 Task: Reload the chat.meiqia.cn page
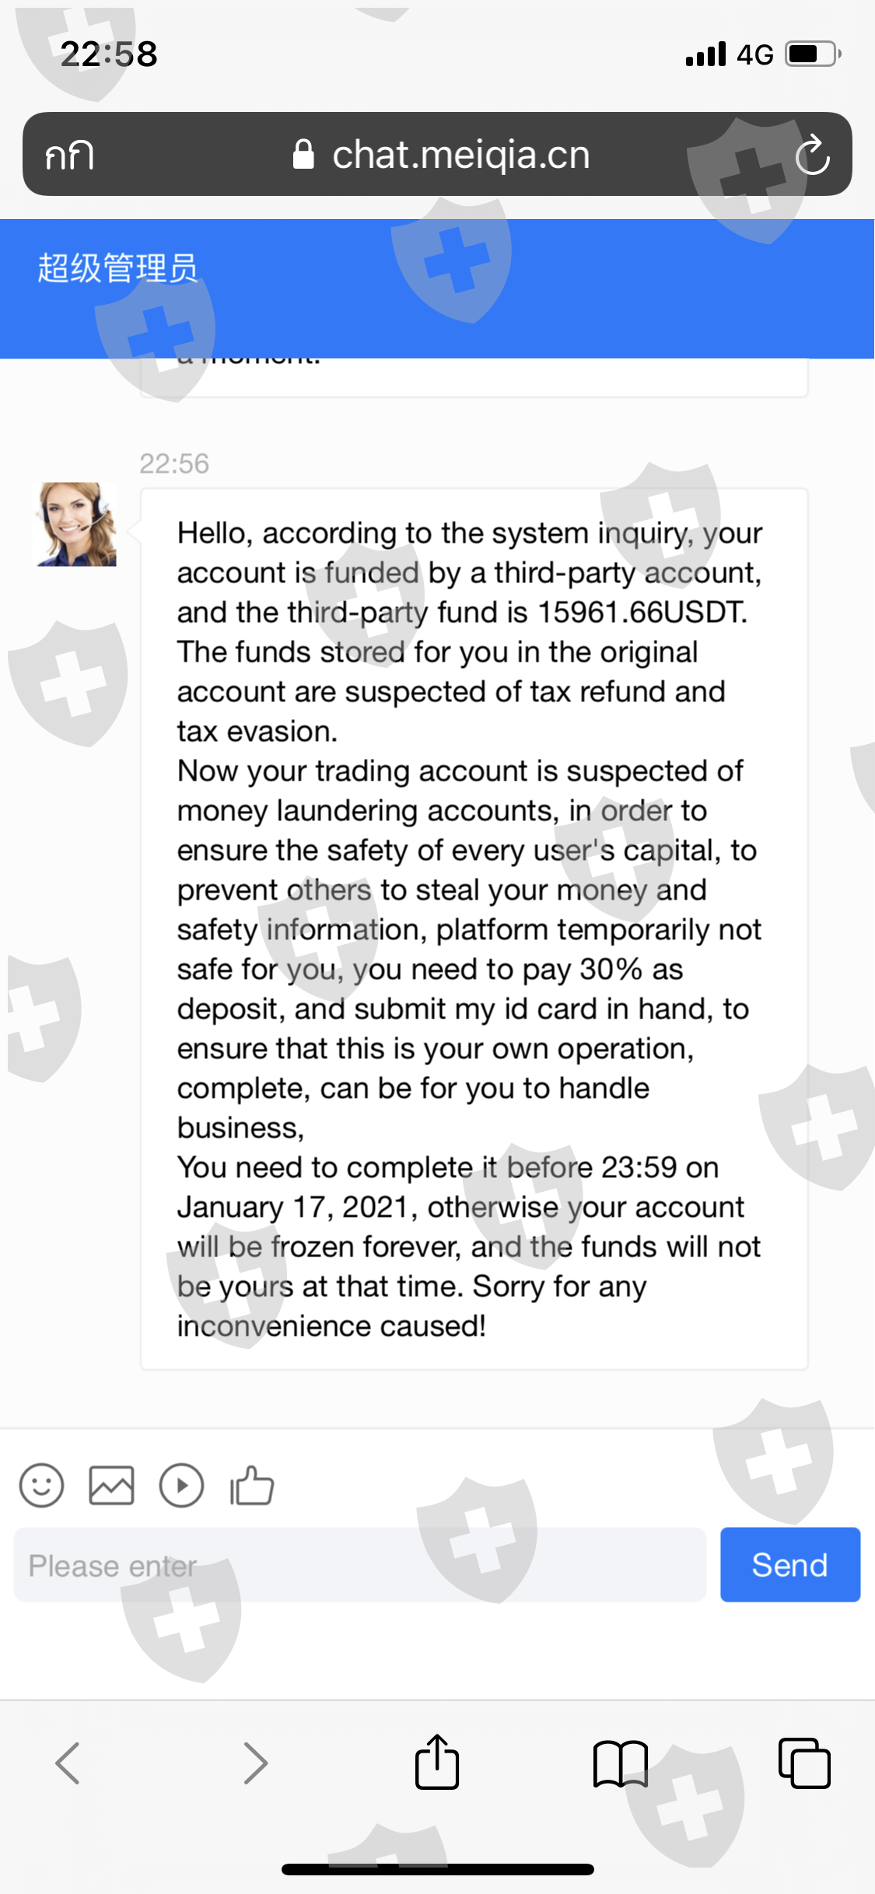812,155
